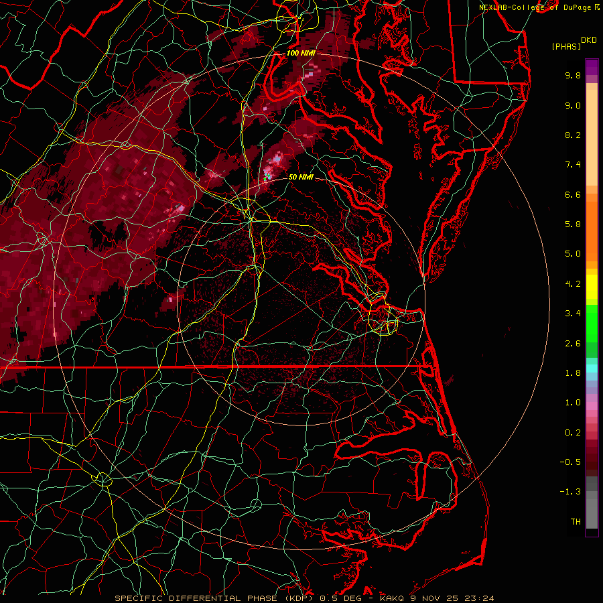Click the 4.2 value on the color scale
The width and height of the screenshot is (603, 603).
click(573, 284)
